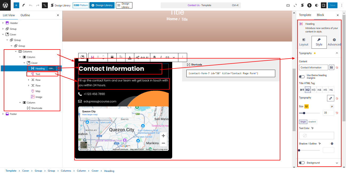Click the Save button
Screen dimensions: 346x174
pyautogui.click(x=332, y=5)
